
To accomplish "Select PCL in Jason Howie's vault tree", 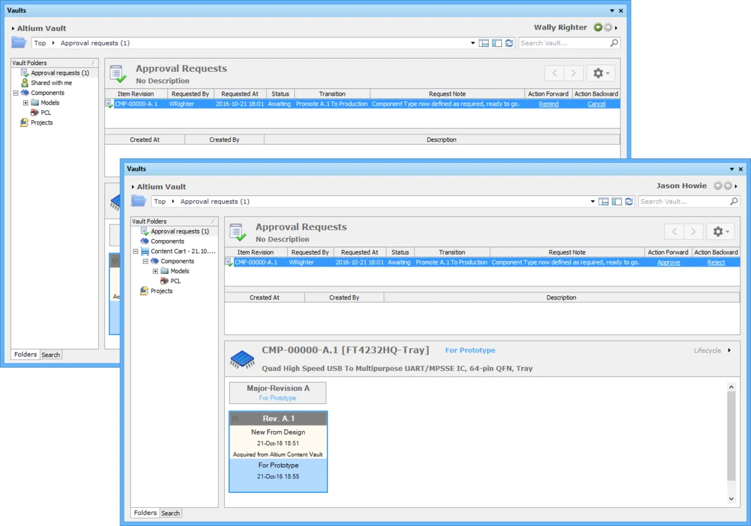I will pyautogui.click(x=176, y=281).
